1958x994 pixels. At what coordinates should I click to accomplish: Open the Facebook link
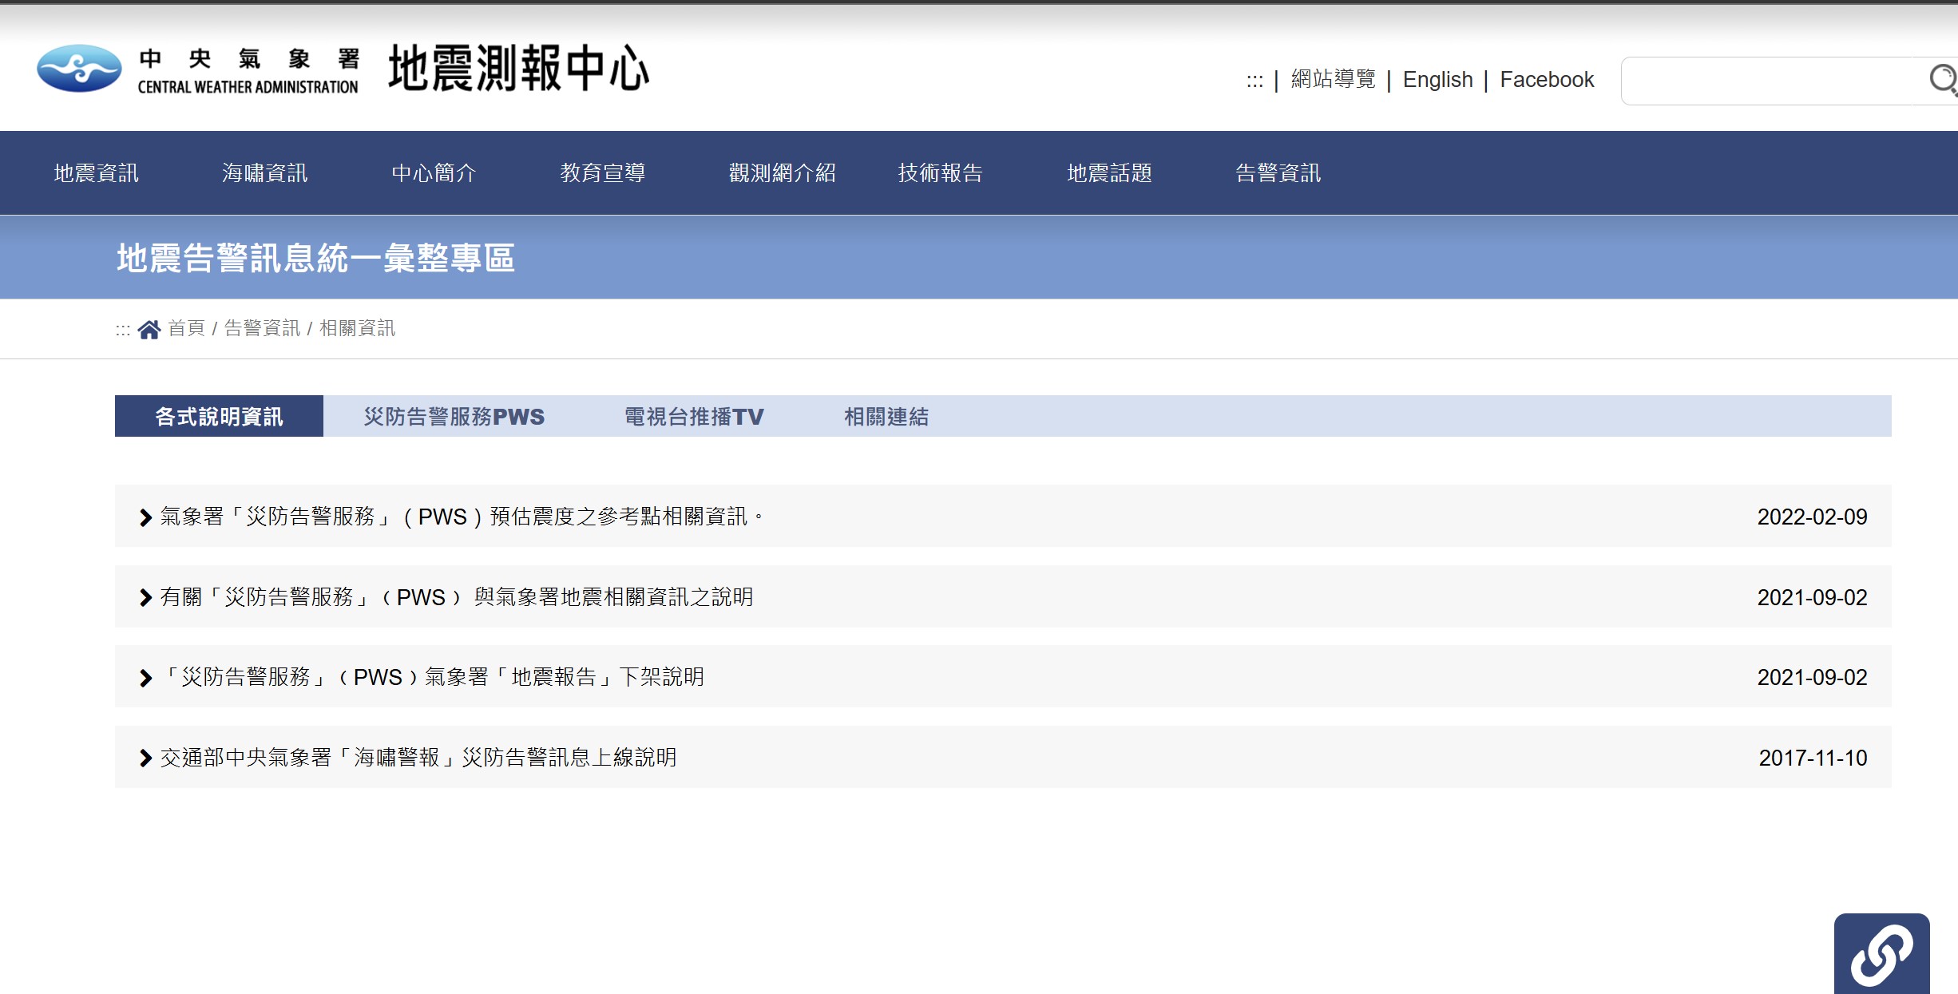(x=1546, y=80)
